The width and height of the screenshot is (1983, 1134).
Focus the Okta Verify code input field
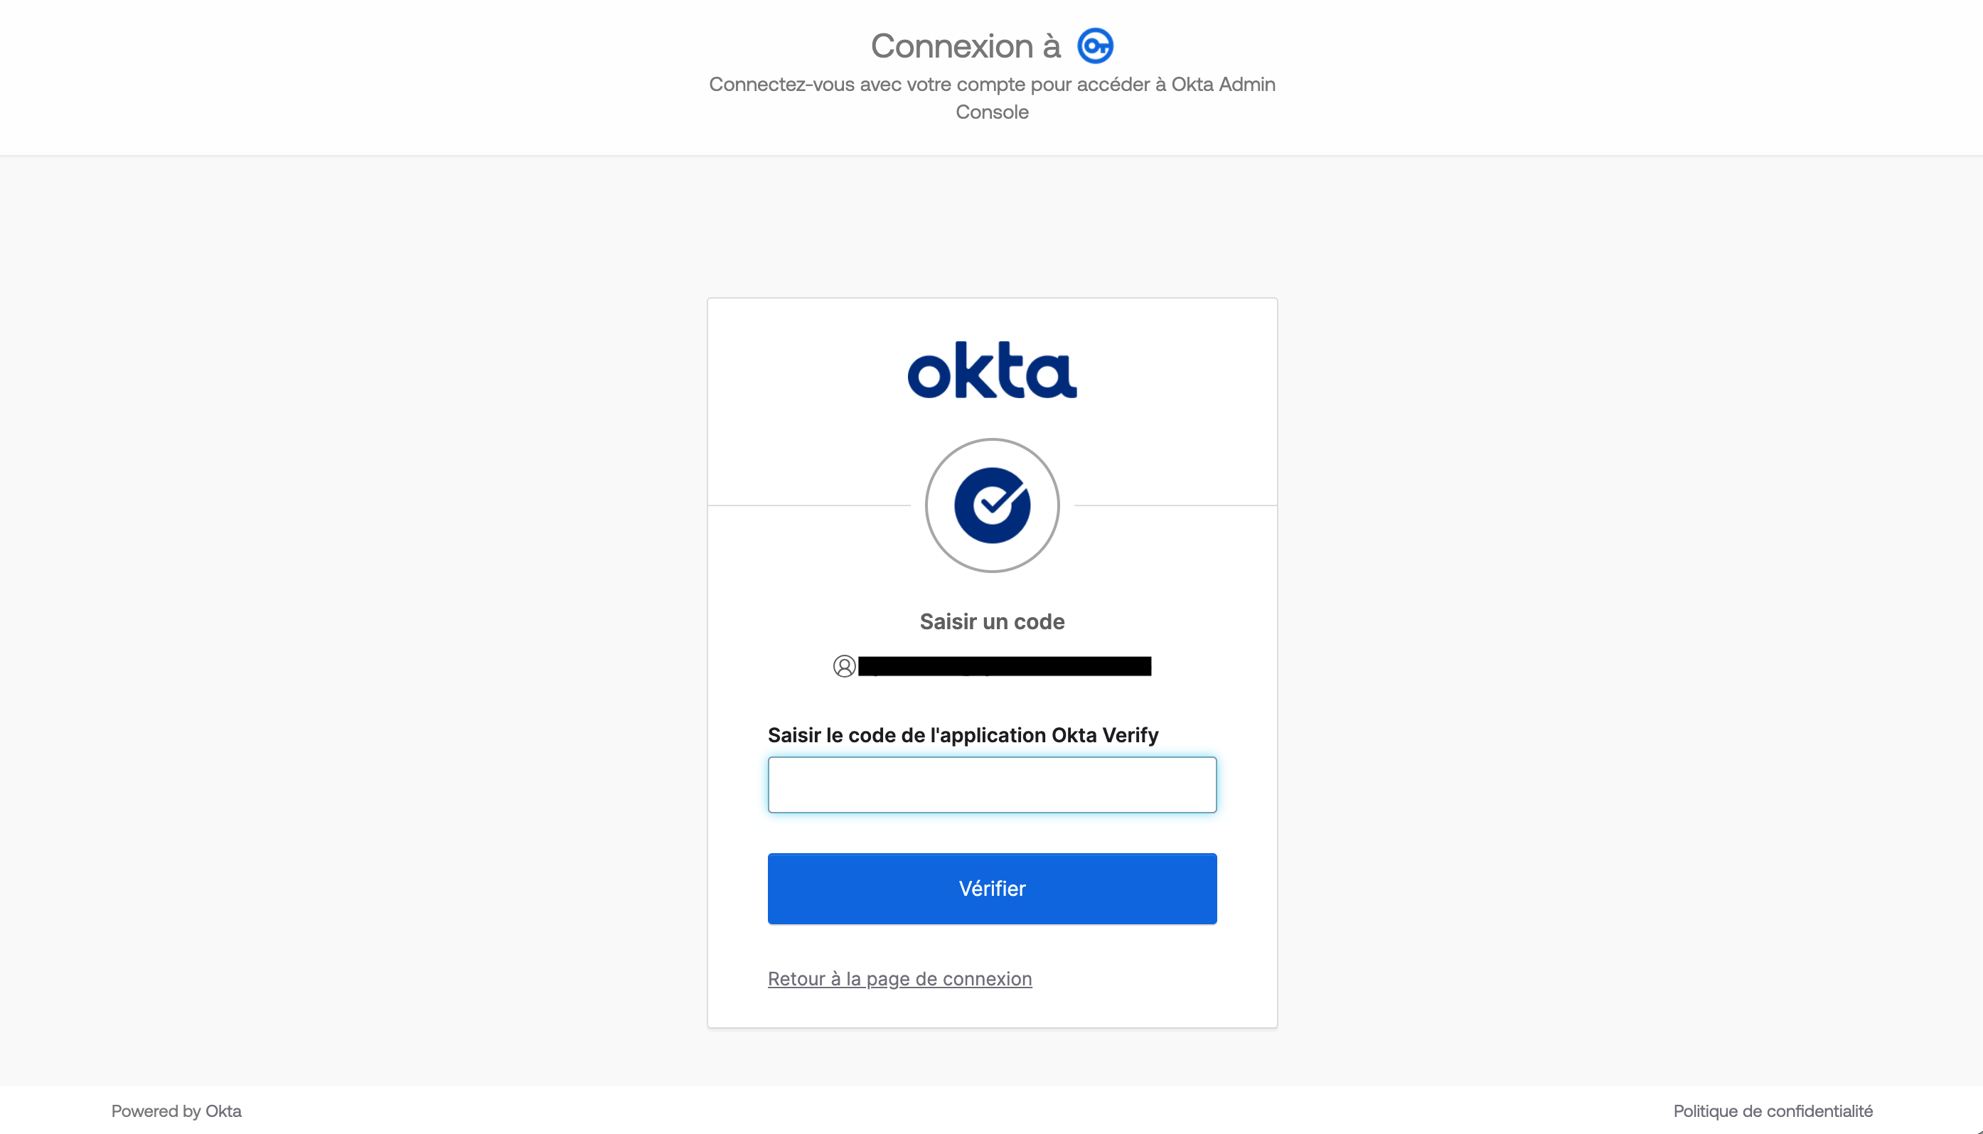point(993,785)
